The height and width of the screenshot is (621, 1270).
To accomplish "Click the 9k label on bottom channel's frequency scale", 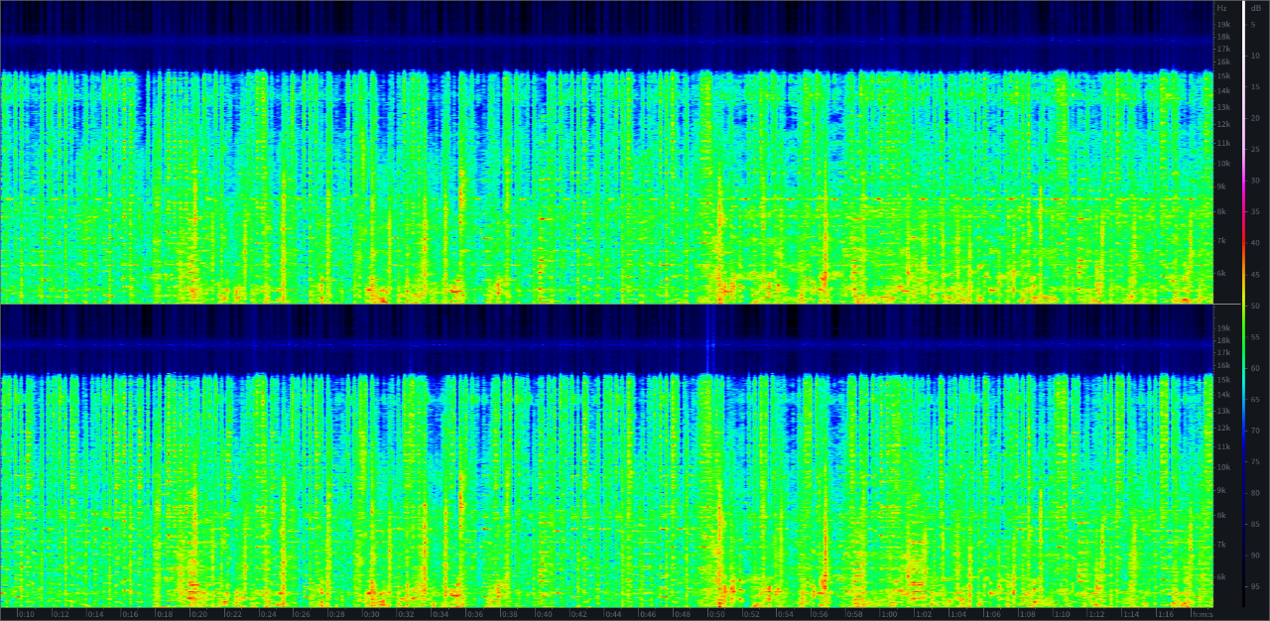I will 1221,490.
